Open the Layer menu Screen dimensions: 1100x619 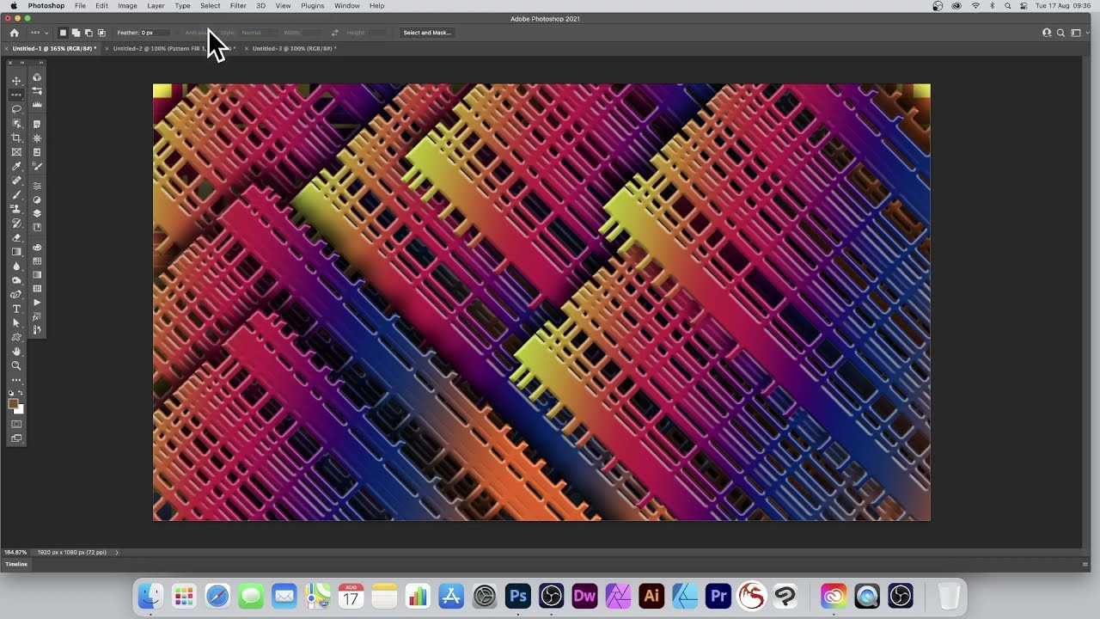coord(156,5)
